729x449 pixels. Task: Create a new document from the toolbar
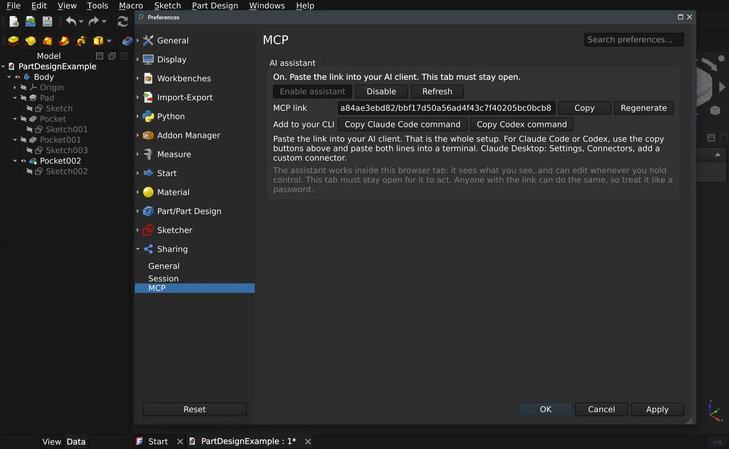pos(14,21)
